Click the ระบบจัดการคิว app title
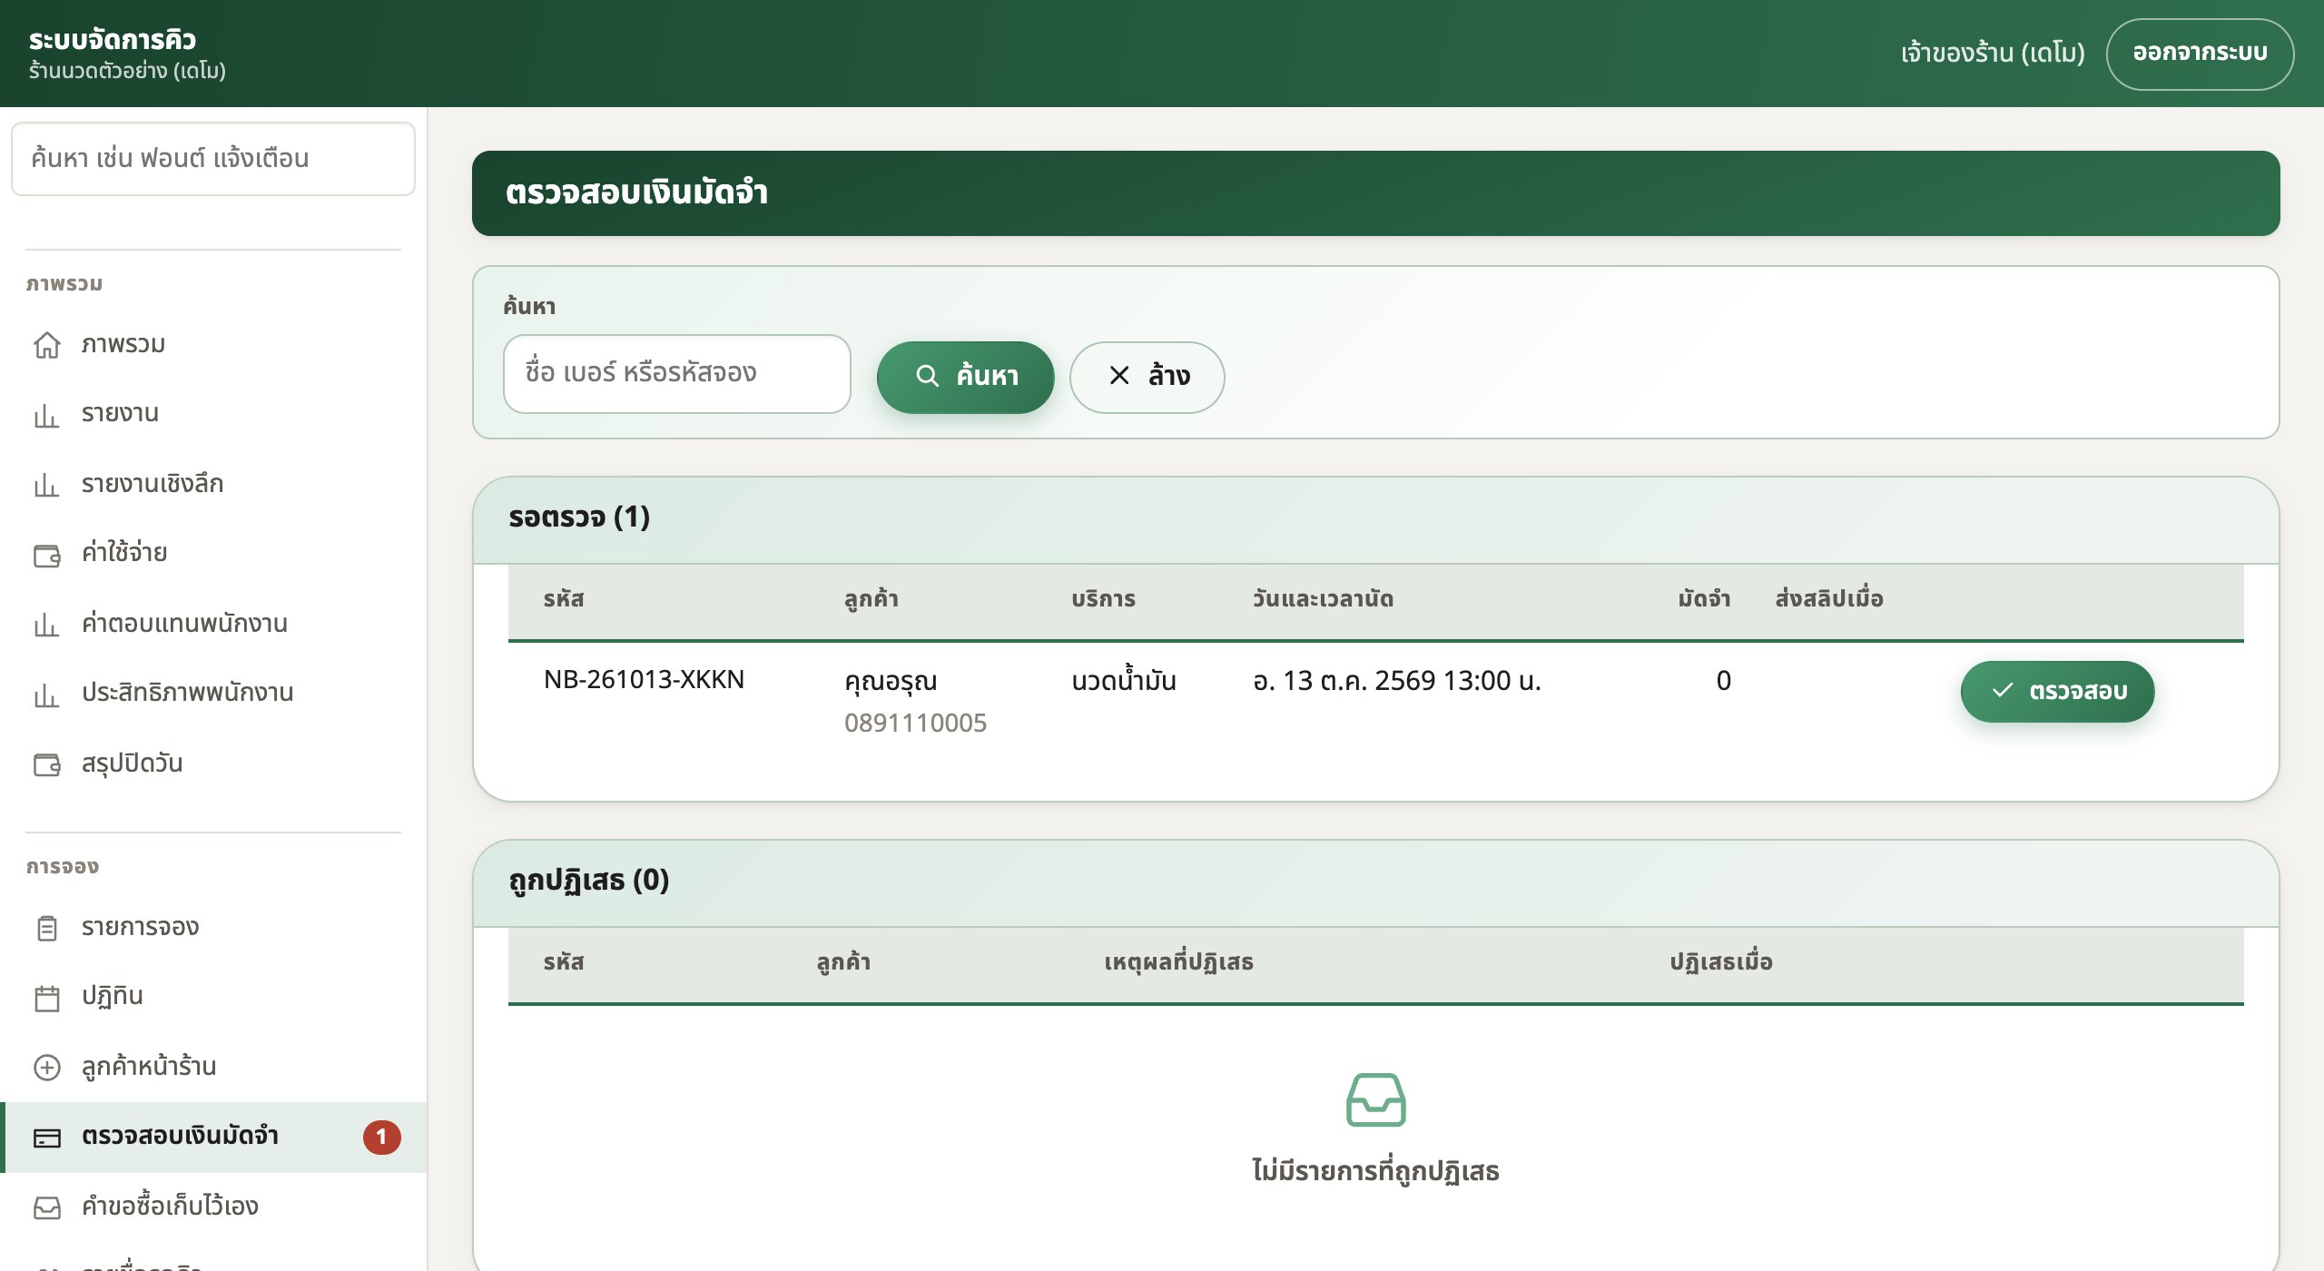Viewport: 2324px width, 1271px height. [113, 40]
